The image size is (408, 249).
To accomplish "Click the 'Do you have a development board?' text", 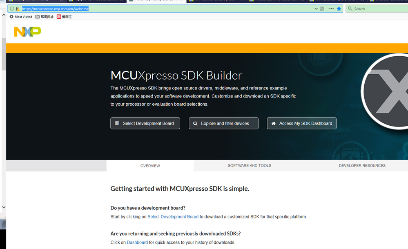I will (148, 208).
